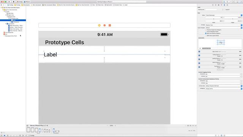This screenshot has height=137, width=243.
Task: Open the version editor button
Action: pos(230,2)
